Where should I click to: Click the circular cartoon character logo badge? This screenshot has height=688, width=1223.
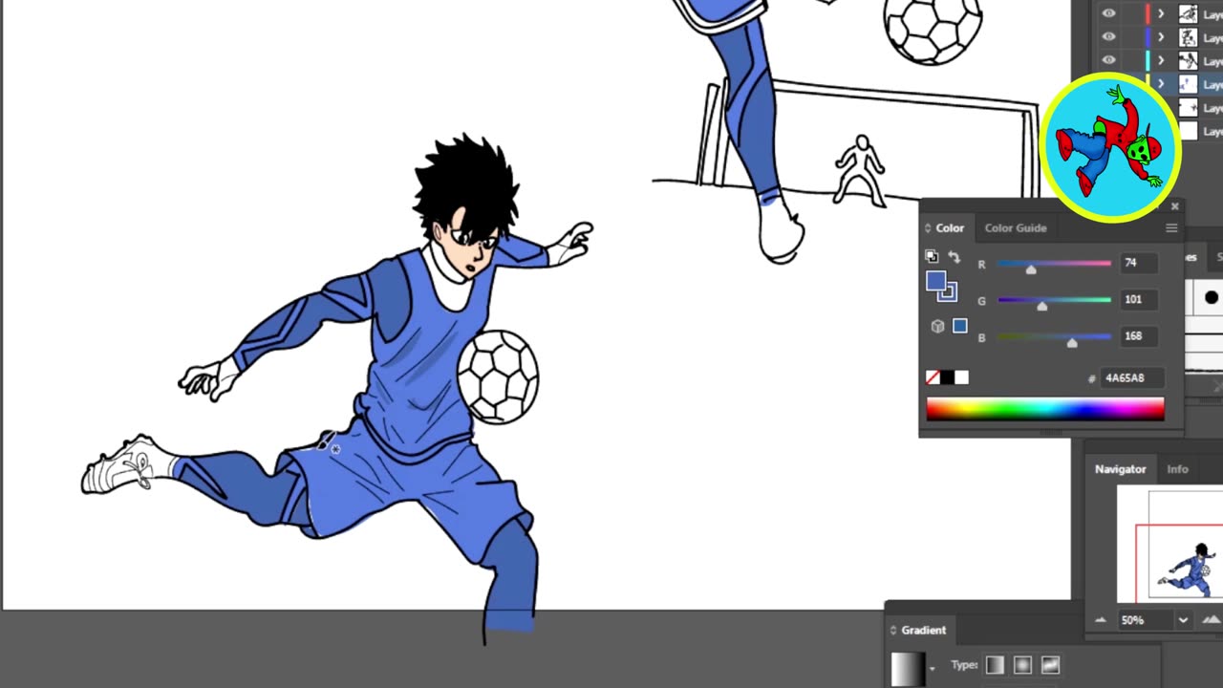point(1110,148)
